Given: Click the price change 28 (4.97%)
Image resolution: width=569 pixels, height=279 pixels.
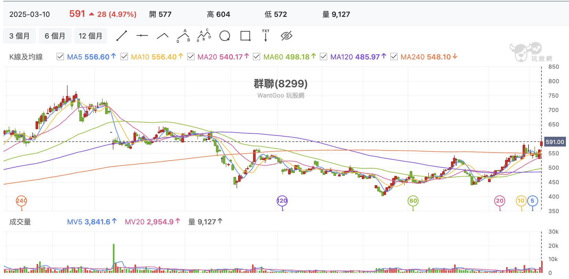Looking at the screenshot, I should (x=116, y=14).
